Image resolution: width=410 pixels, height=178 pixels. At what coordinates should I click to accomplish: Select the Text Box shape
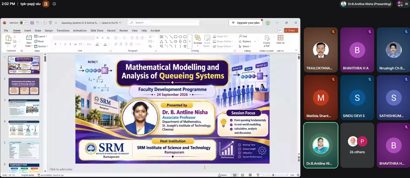[161, 37]
